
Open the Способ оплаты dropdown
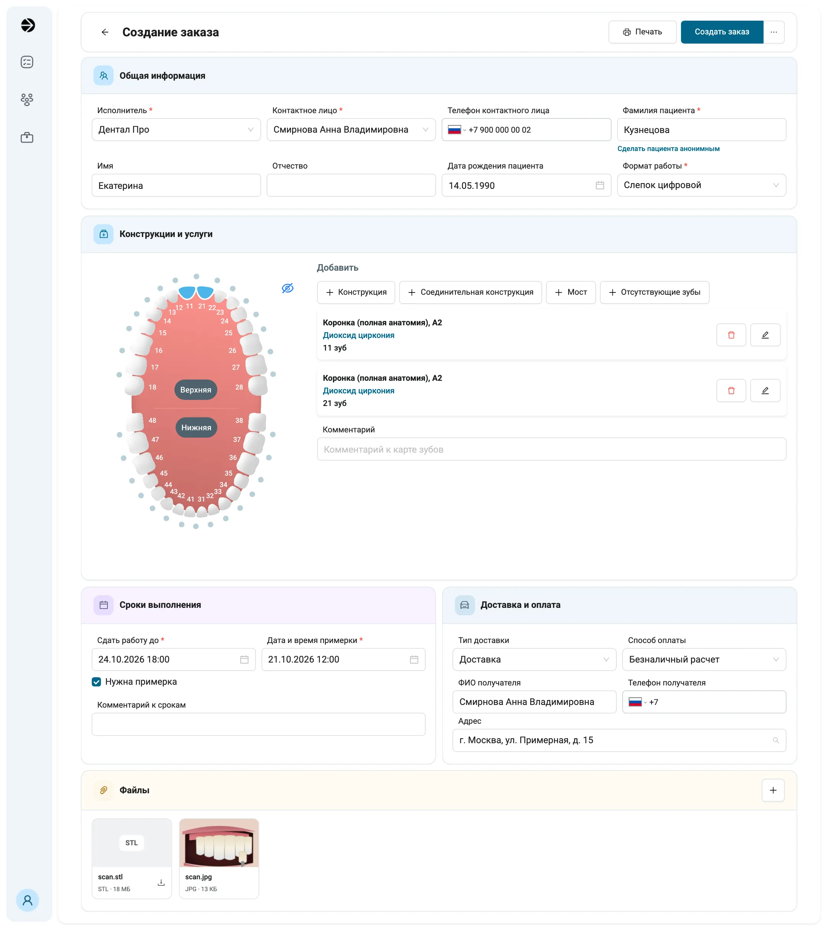click(x=704, y=659)
